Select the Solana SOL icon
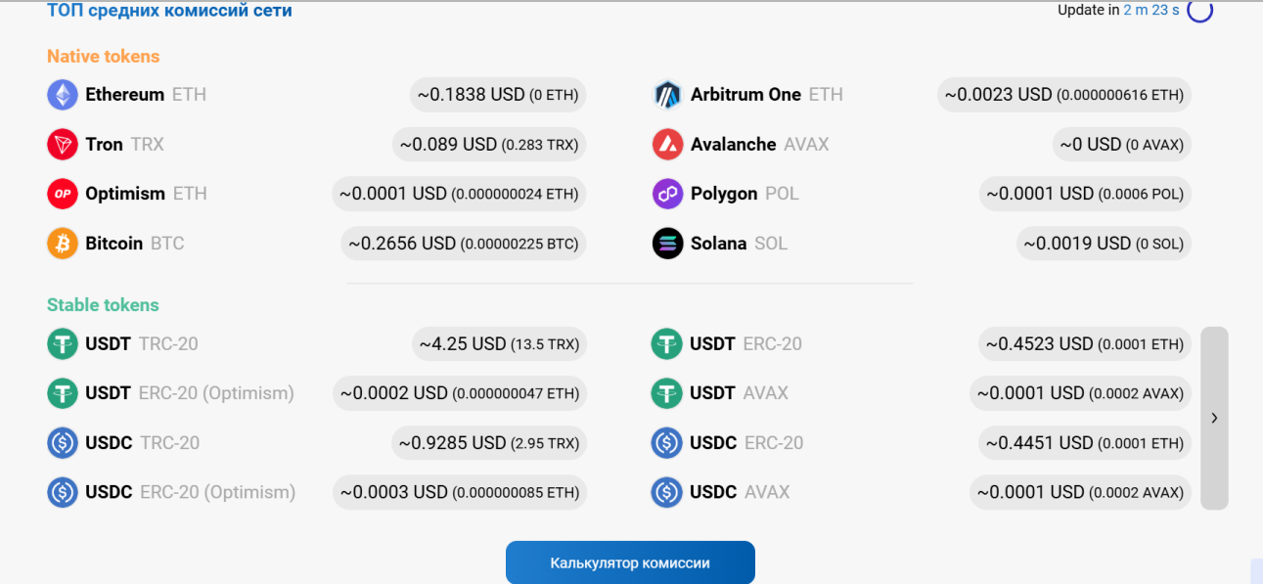 pyautogui.click(x=667, y=243)
